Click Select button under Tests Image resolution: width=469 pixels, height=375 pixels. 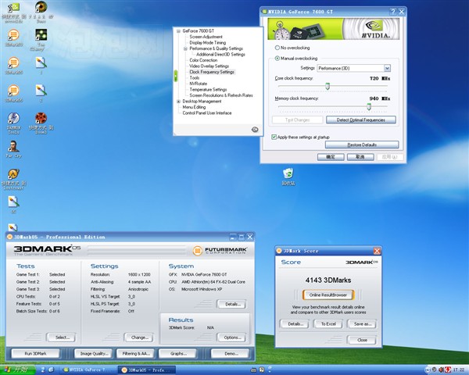point(62,337)
